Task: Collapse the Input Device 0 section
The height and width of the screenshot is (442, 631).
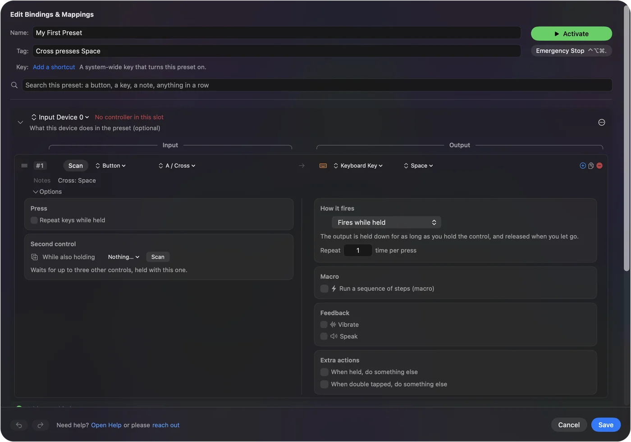Action: (x=20, y=123)
